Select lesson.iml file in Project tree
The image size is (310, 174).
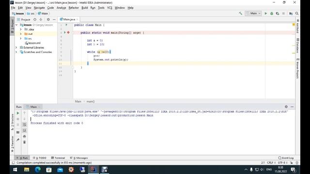pyautogui.click(x=32, y=43)
